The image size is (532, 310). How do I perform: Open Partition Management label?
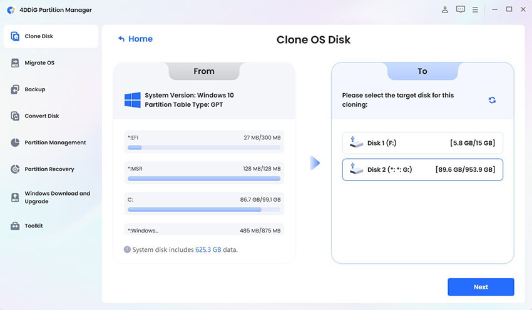[55, 142]
